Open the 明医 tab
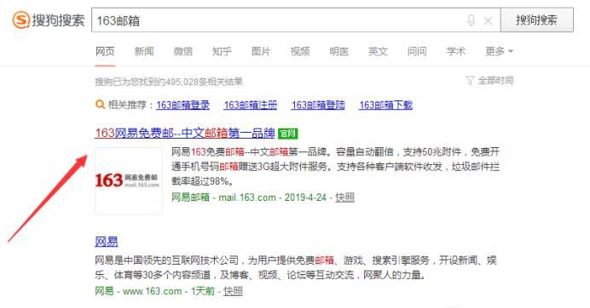590x308 pixels. [339, 51]
